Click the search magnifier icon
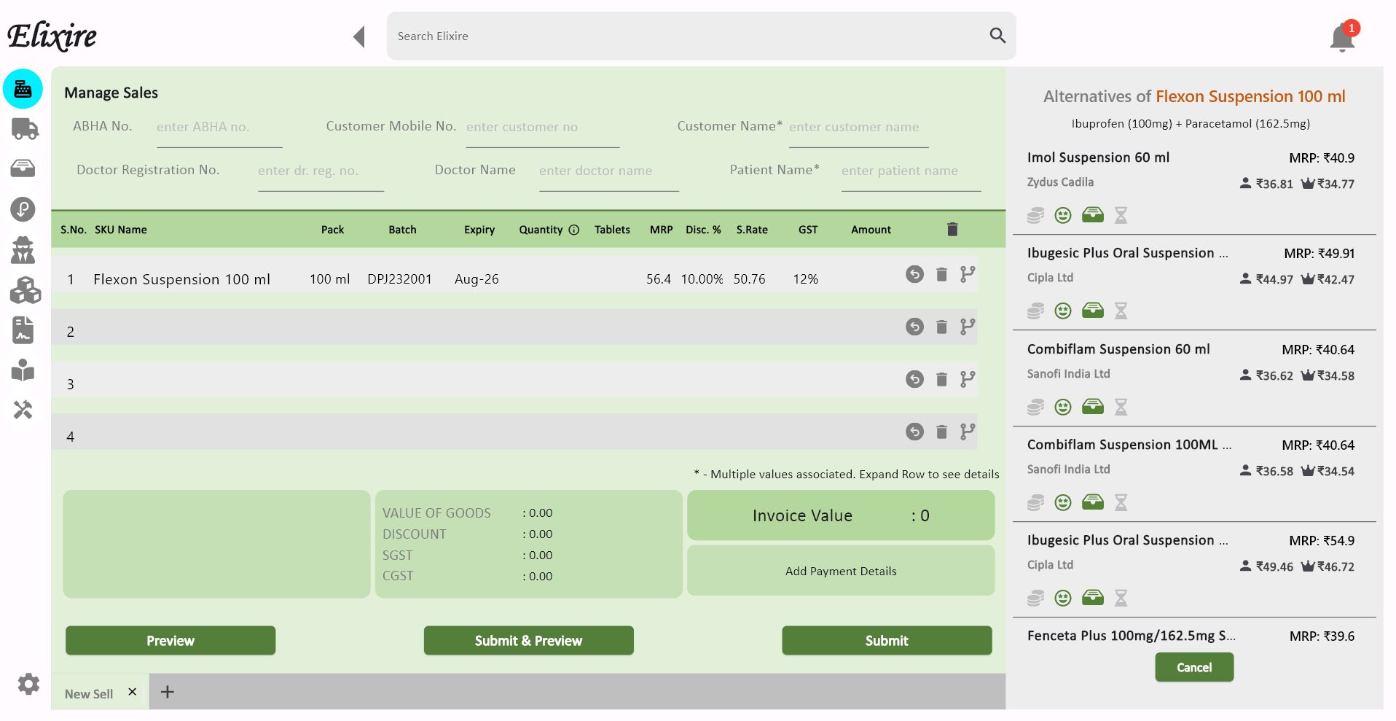1396x721 pixels. tap(997, 35)
